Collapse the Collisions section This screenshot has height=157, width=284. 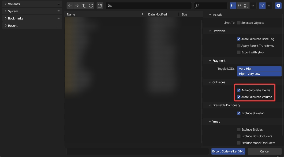click(210, 82)
